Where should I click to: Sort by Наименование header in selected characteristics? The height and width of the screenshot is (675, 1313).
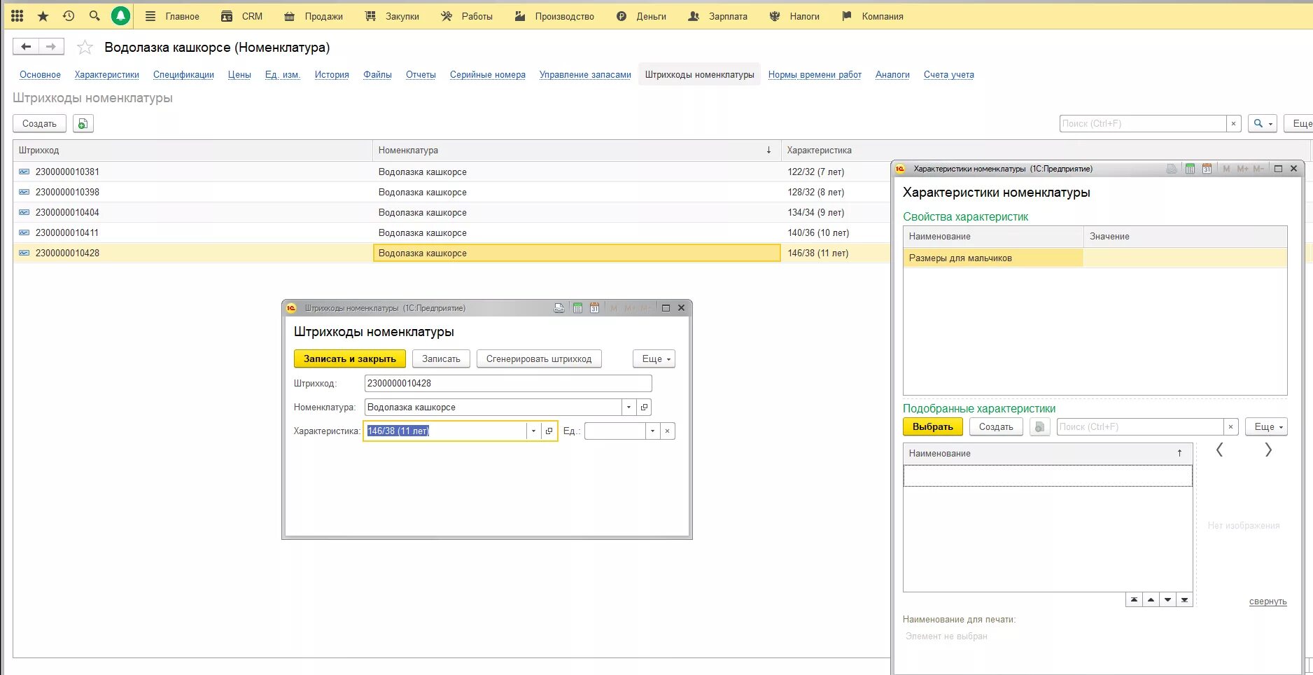pyautogui.click(x=1048, y=454)
